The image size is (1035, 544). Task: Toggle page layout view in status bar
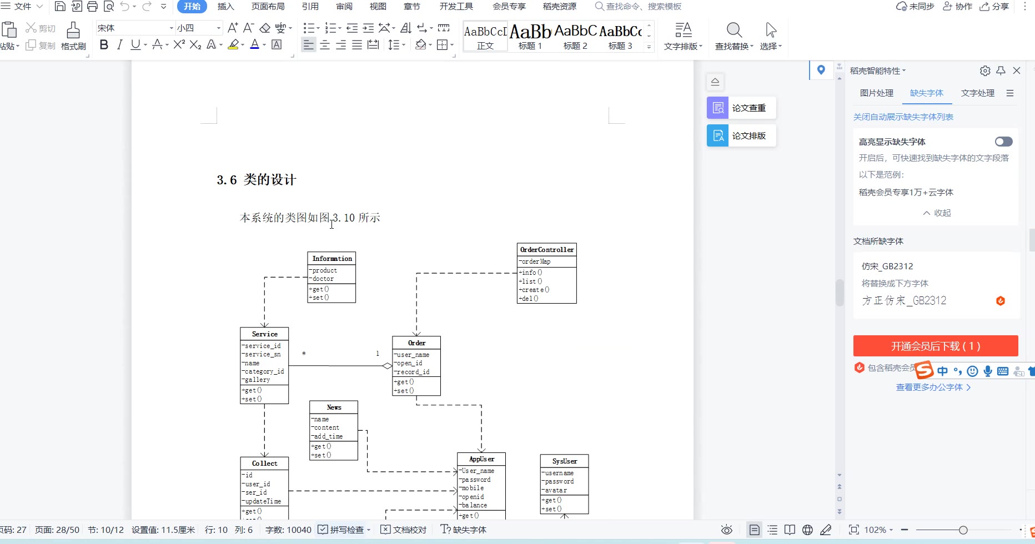click(754, 530)
